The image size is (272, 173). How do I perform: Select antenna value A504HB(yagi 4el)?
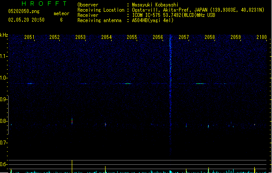153,20
